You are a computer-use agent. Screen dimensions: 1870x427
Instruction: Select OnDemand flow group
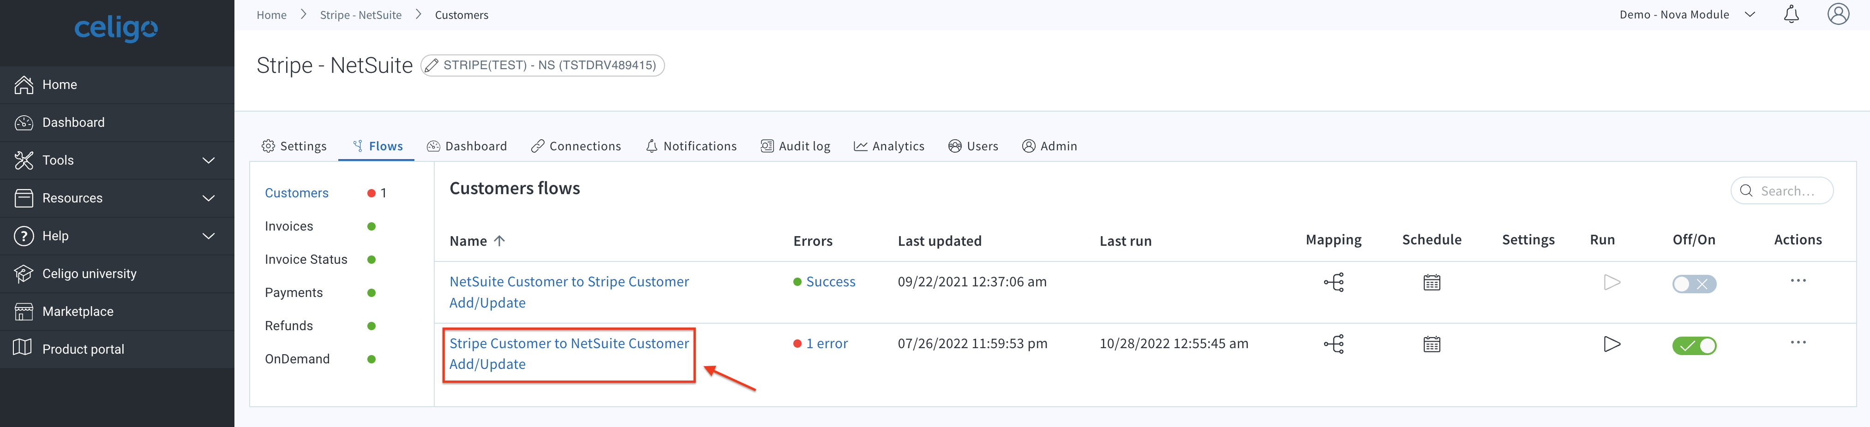297,359
